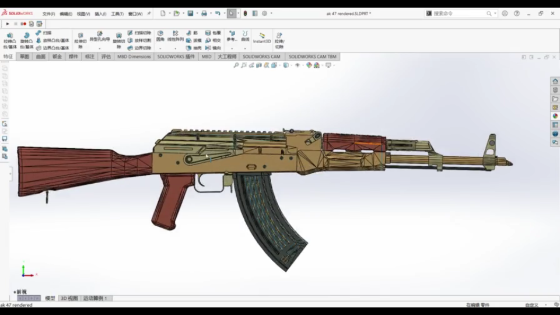Toggle the menu bar pin icon
The image size is (560, 315).
[x=149, y=13]
